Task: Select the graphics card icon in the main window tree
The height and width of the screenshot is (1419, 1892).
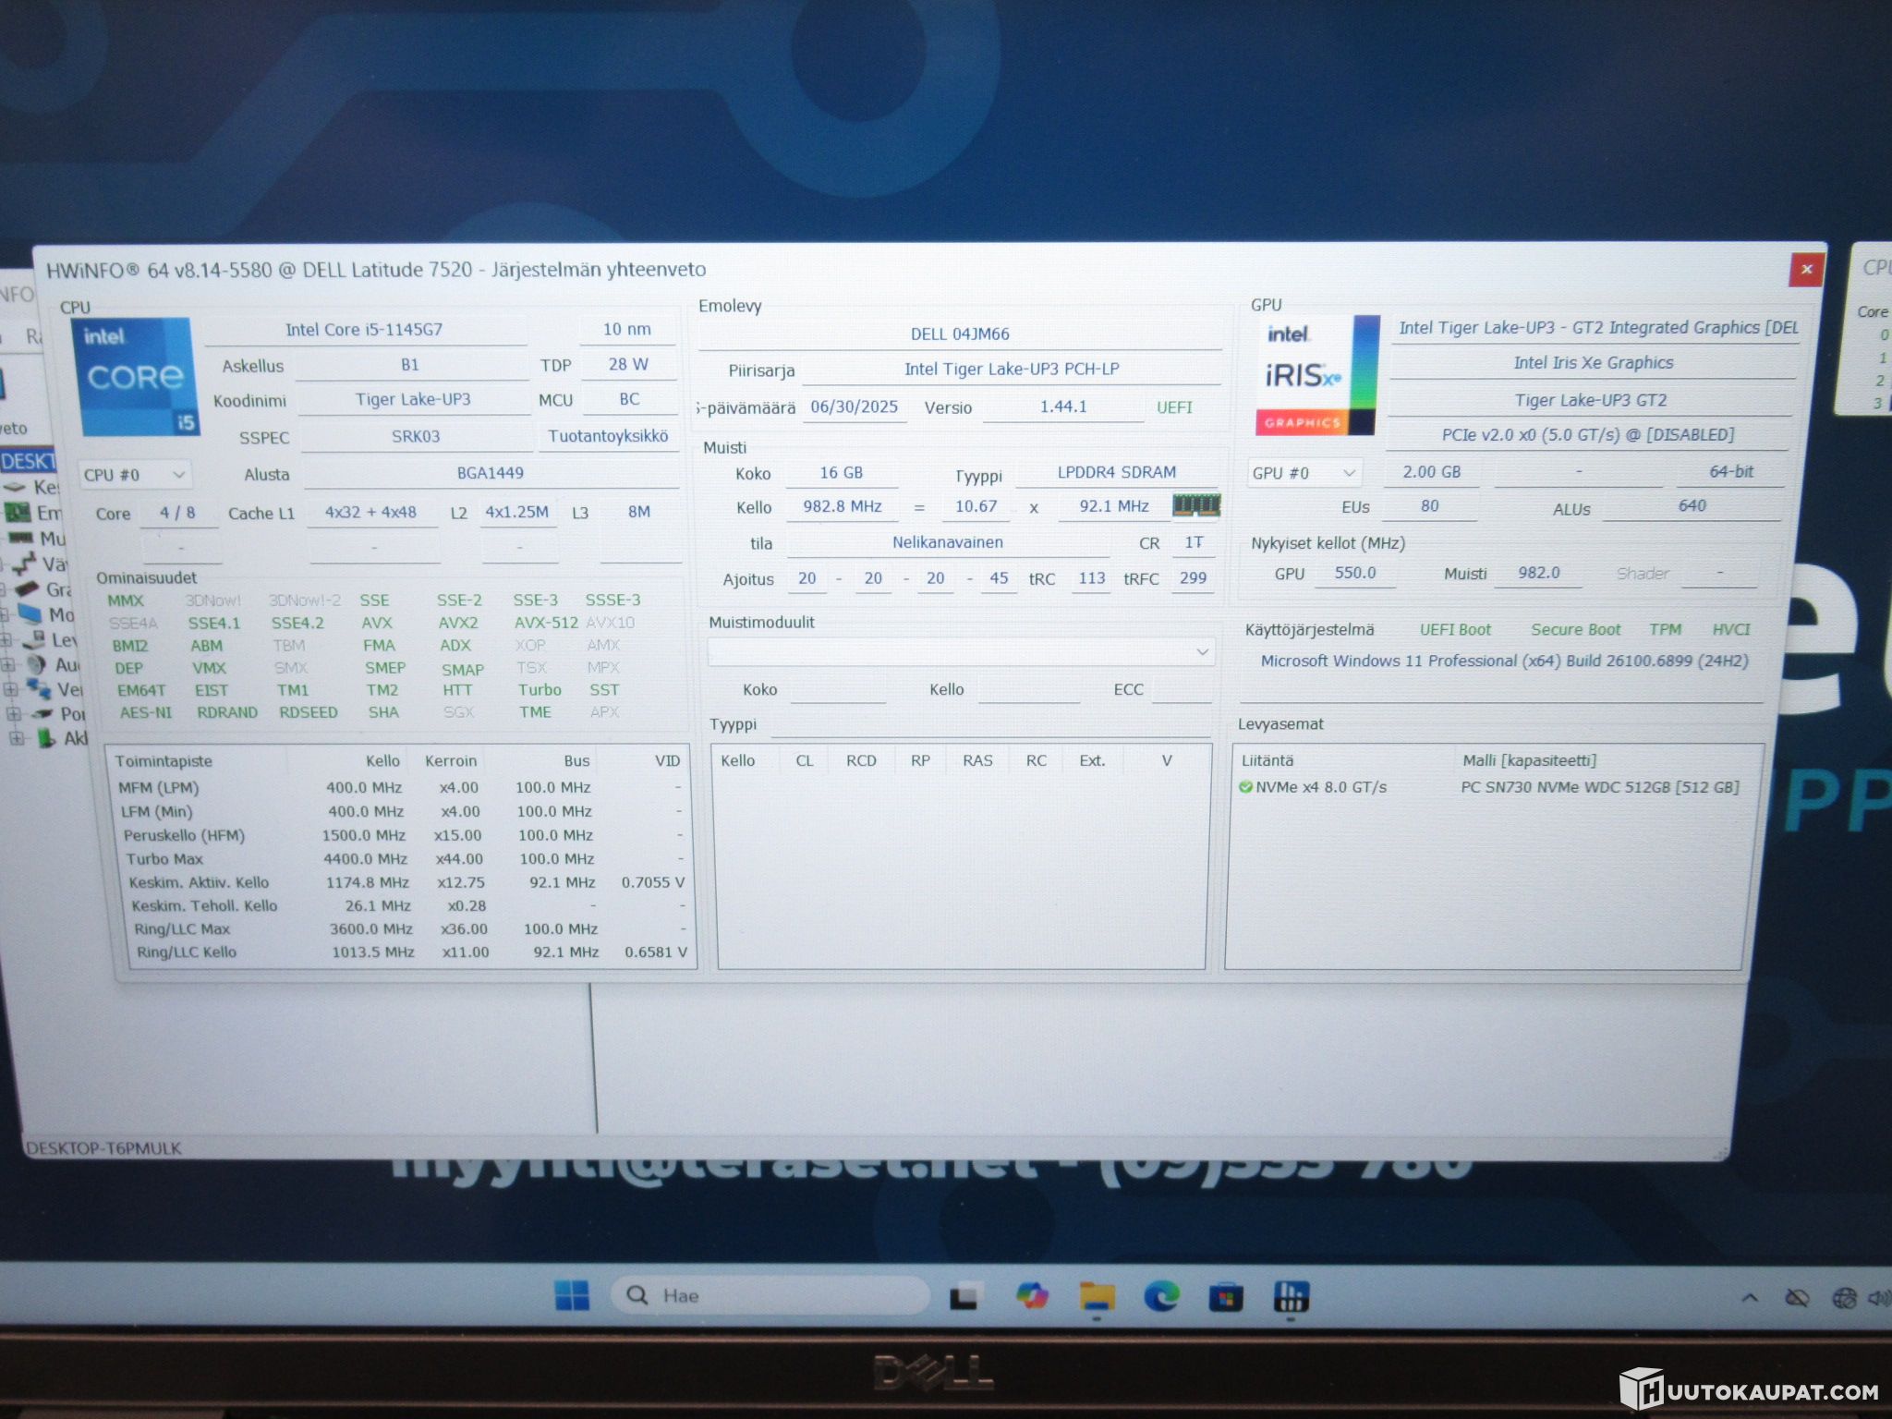Action: 28,588
